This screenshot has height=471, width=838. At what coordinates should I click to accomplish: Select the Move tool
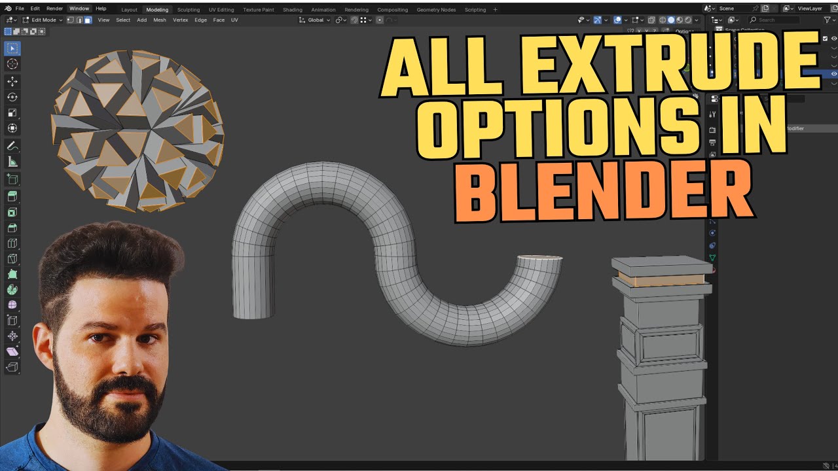pos(12,81)
